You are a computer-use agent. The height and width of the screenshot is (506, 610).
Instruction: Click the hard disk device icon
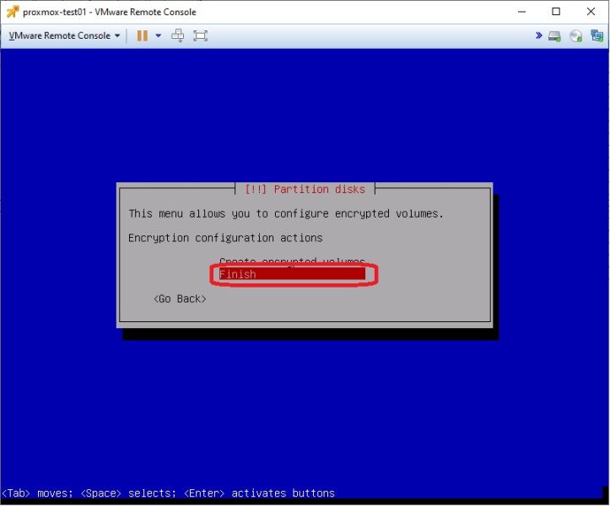click(554, 36)
